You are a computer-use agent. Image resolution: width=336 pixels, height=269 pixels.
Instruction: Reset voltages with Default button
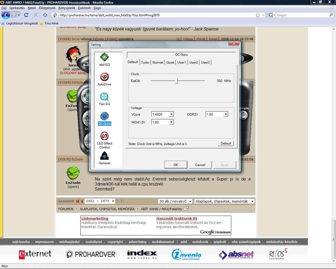[x=226, y=143]
